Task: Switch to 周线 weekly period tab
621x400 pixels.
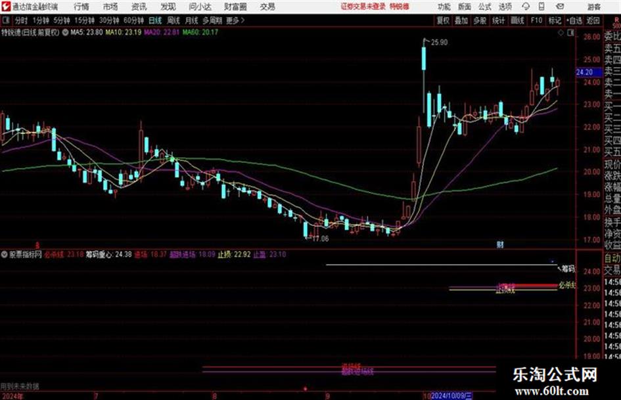Action: [173, 20]
